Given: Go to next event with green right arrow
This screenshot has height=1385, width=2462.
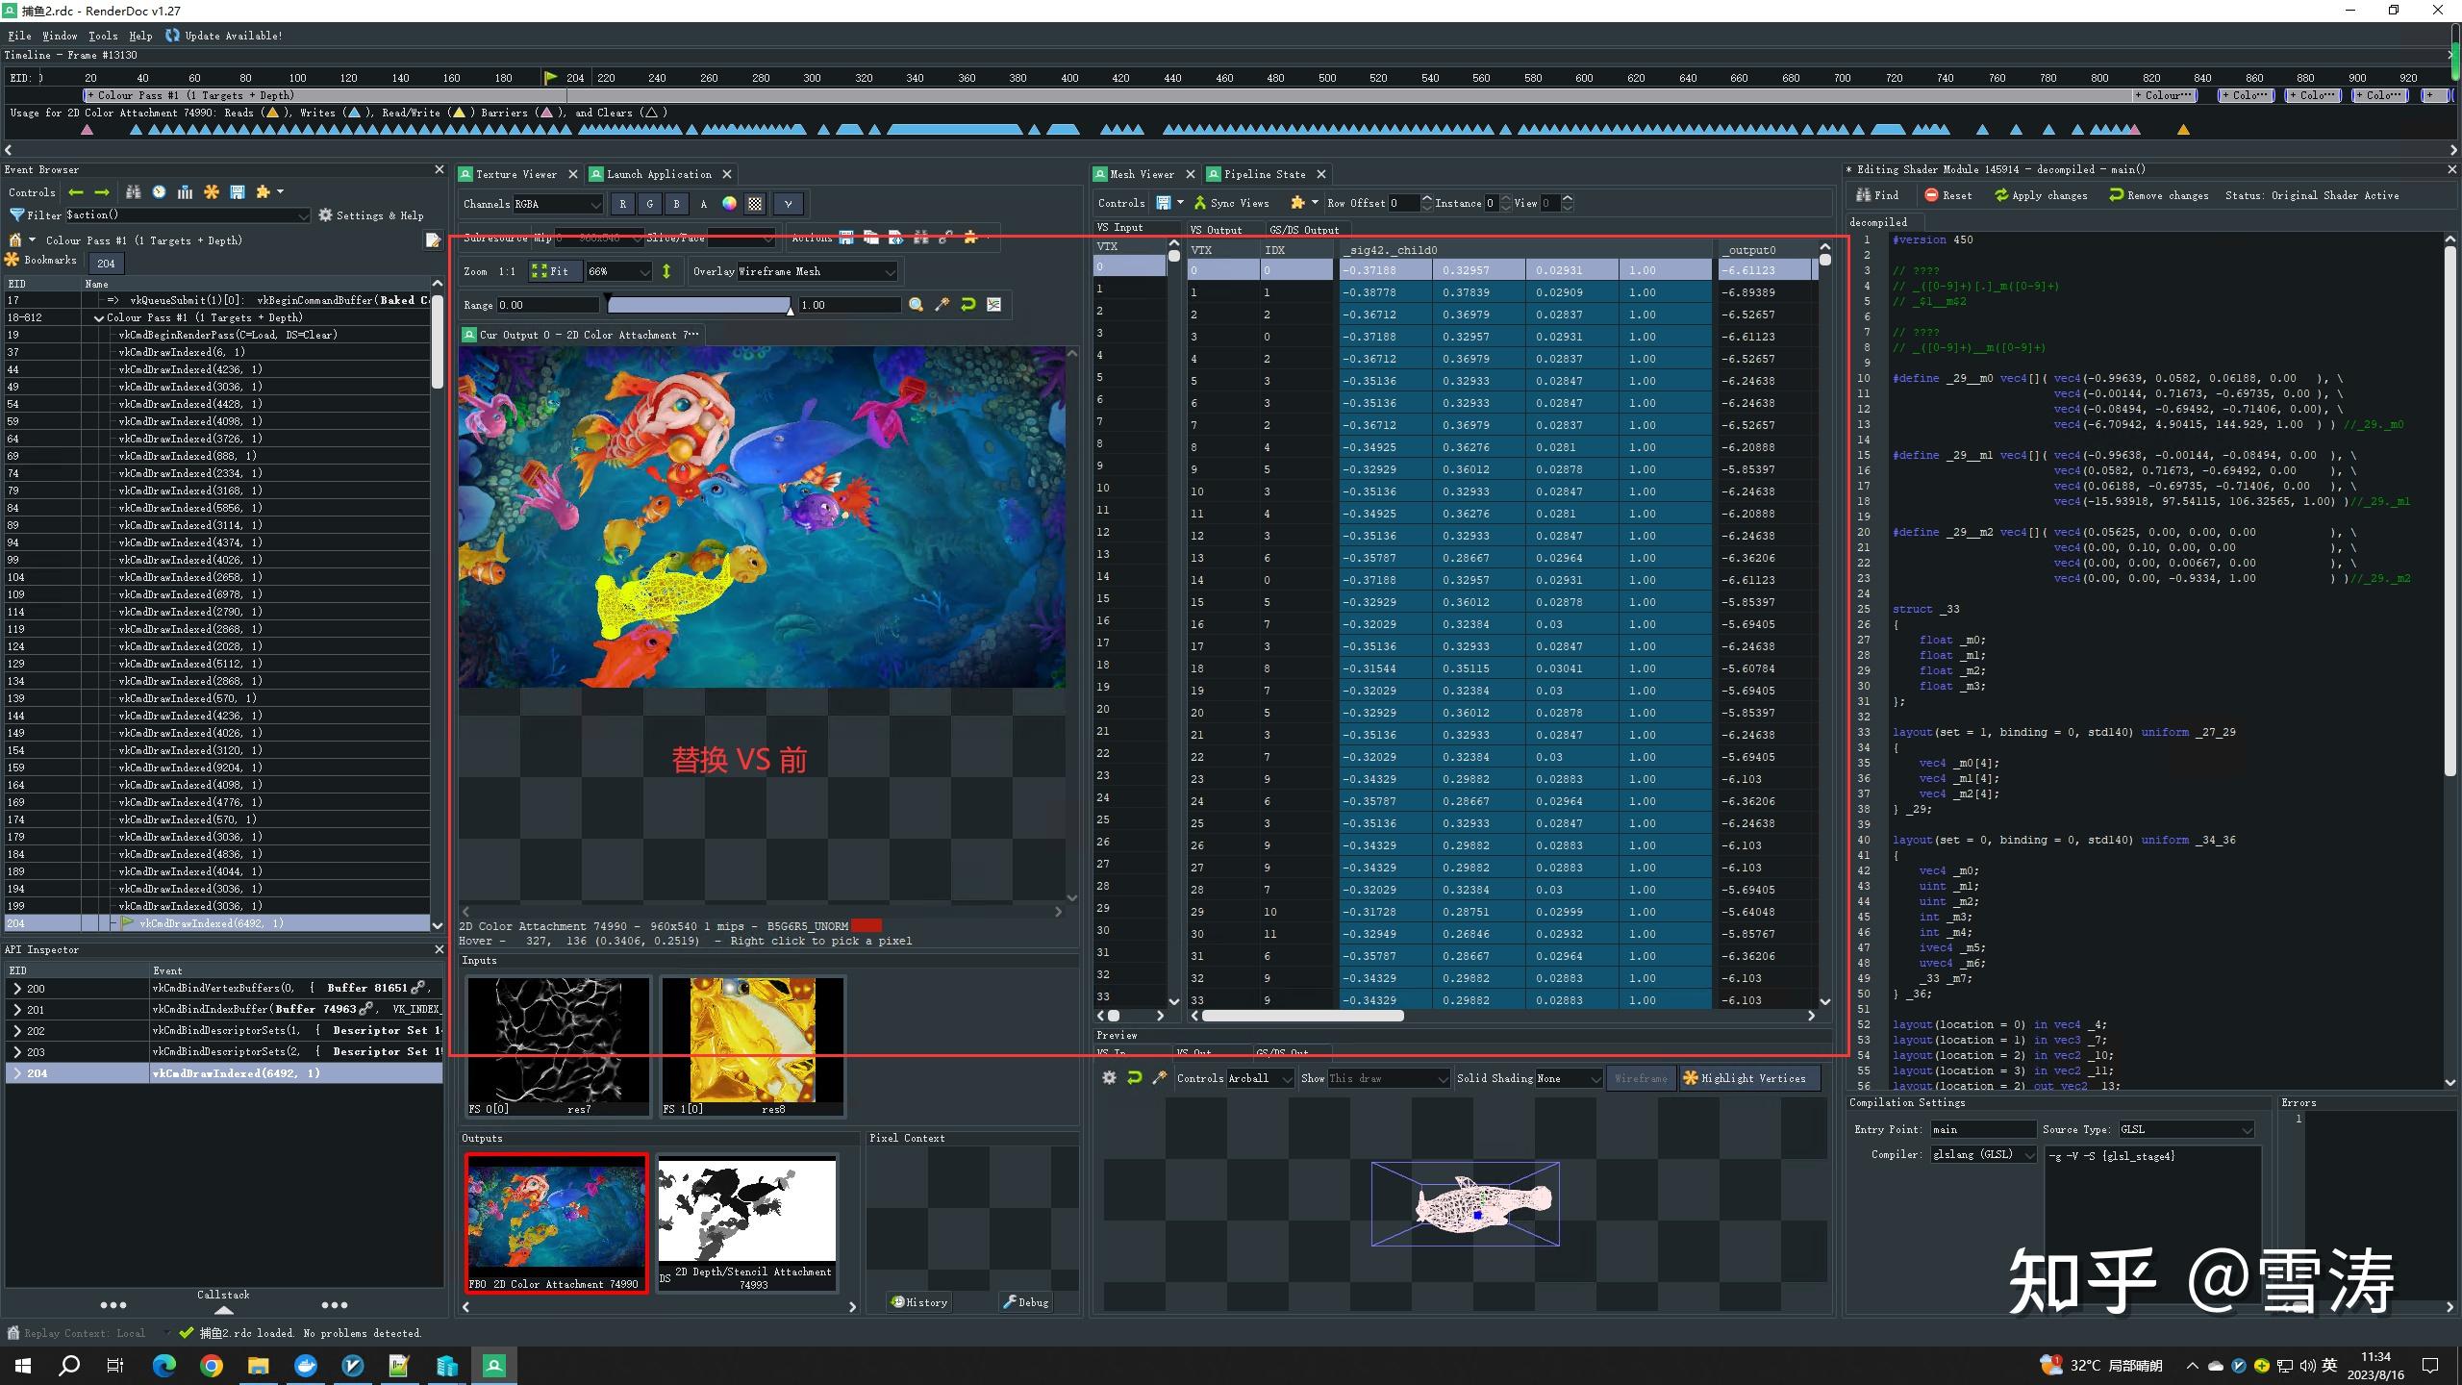Looking at the screenshot, I should (x=102, y=192).
